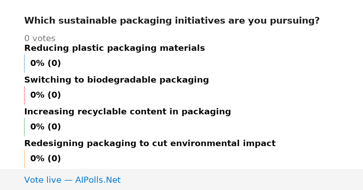363x190 pixels.
Task: Choose the Switching to biodegradable packaging option
Action: point(116,80)
